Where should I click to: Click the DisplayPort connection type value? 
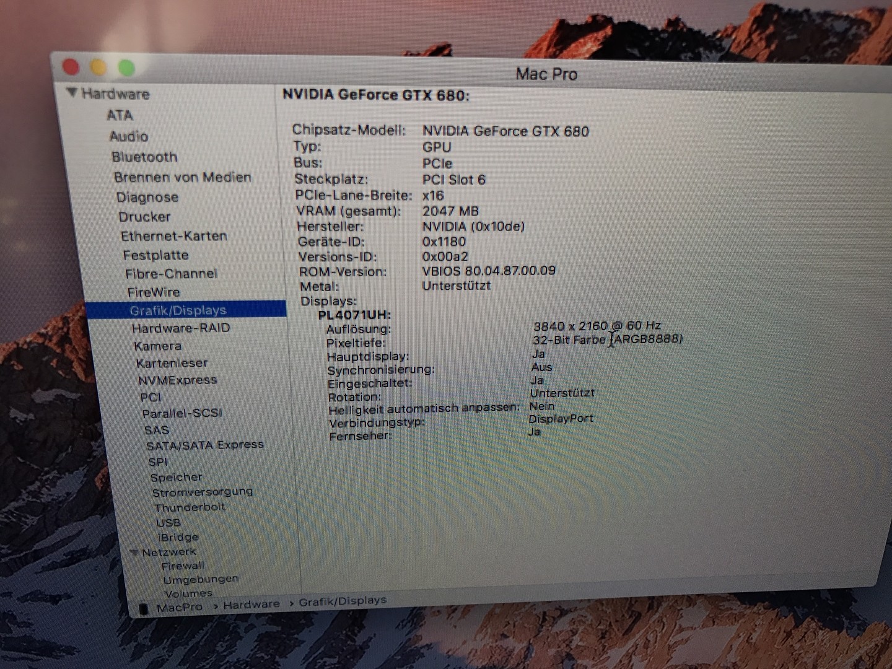pyautogui.click(x=561, y=419)
